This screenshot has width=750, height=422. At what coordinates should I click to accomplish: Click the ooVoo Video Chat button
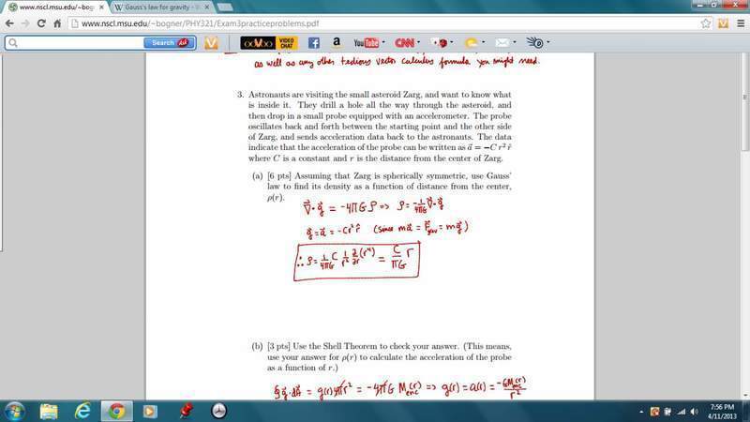coord(269,43)
